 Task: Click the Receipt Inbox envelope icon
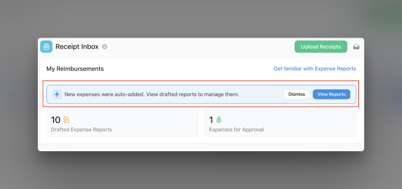coord(46,47)
